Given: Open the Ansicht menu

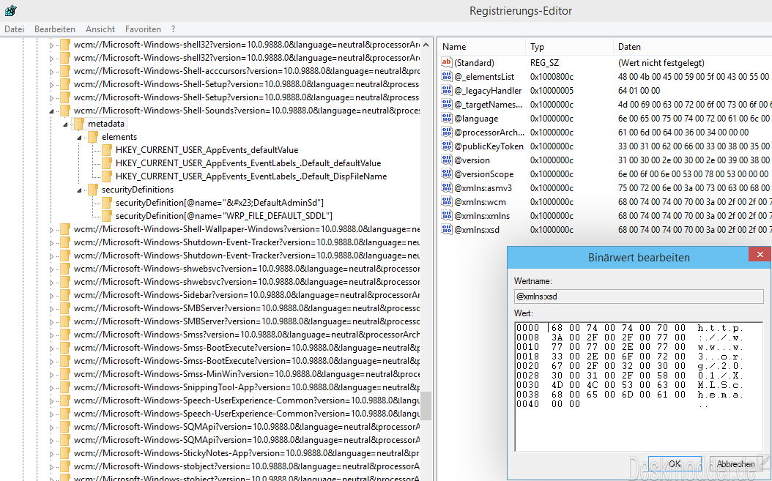Looking at the screenshot, I should click(x=100, y=29).
